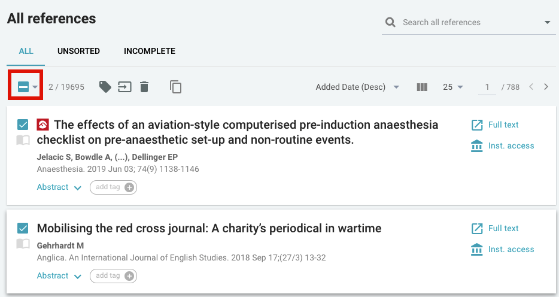The image size is (559, 297).
Task: Open Full text link for Gehrhardt article
Action: [x=495, y=229]
